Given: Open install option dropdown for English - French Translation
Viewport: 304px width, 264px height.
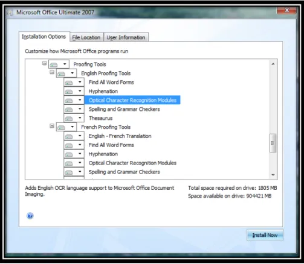Looking at the screenshot, I should (x=74, y=136).
